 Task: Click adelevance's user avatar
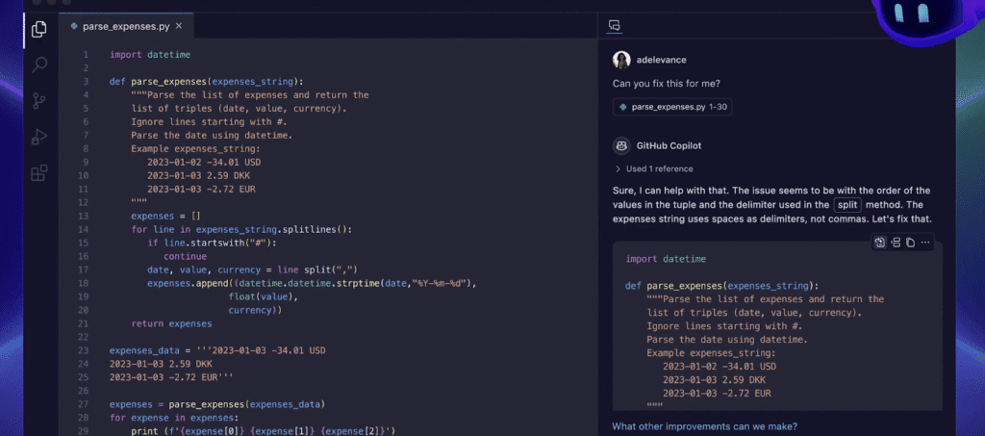point(621,60)
